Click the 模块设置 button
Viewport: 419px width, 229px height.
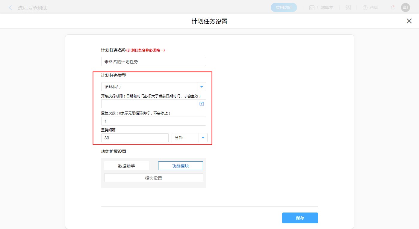click(x=153, y=178)
